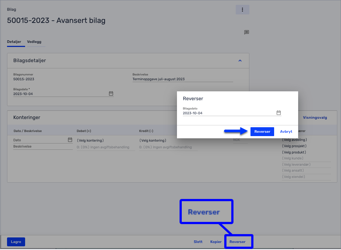Screen dimensions: 341x250
Task: Click the Slett link in bottom bar
Action: coord(198,242)
